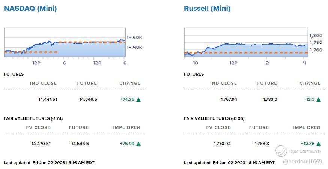Click the NASDAQ change green up-arrow icon
This screenshot has width=328, height=169.
138,100
